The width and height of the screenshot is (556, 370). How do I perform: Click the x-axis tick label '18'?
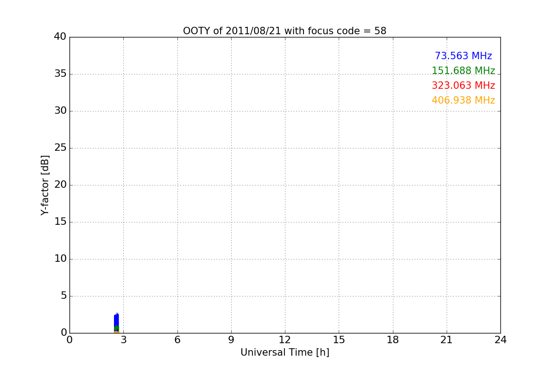(393, 340)
